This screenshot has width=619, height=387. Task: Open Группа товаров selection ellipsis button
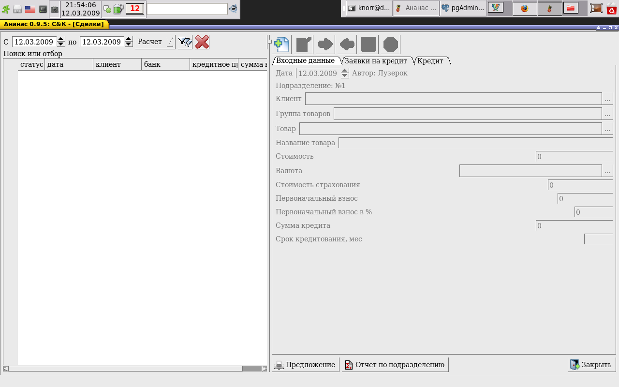tap(607, 114)
